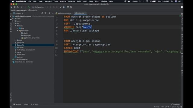
Task: Click the Structure side tool button
Action: pyautogui.click(x=11, y=28)
